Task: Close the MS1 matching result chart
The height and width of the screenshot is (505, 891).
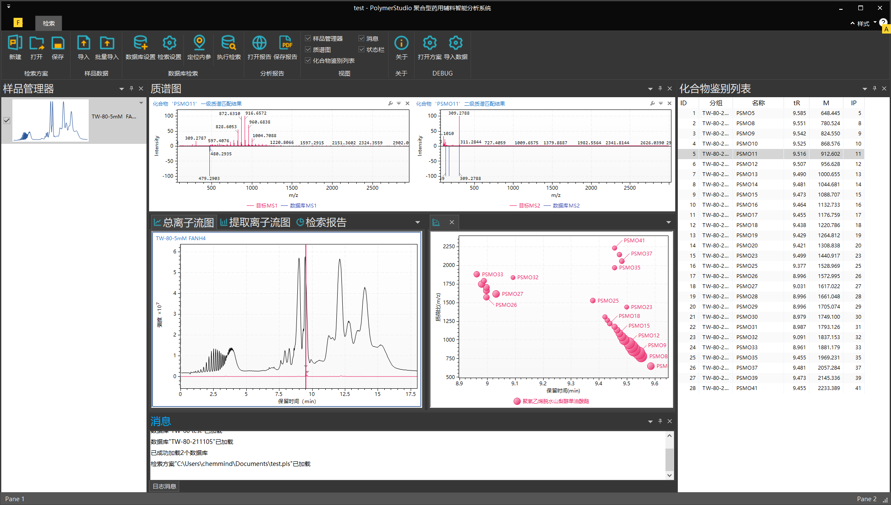Action: (x=407, y=104)
